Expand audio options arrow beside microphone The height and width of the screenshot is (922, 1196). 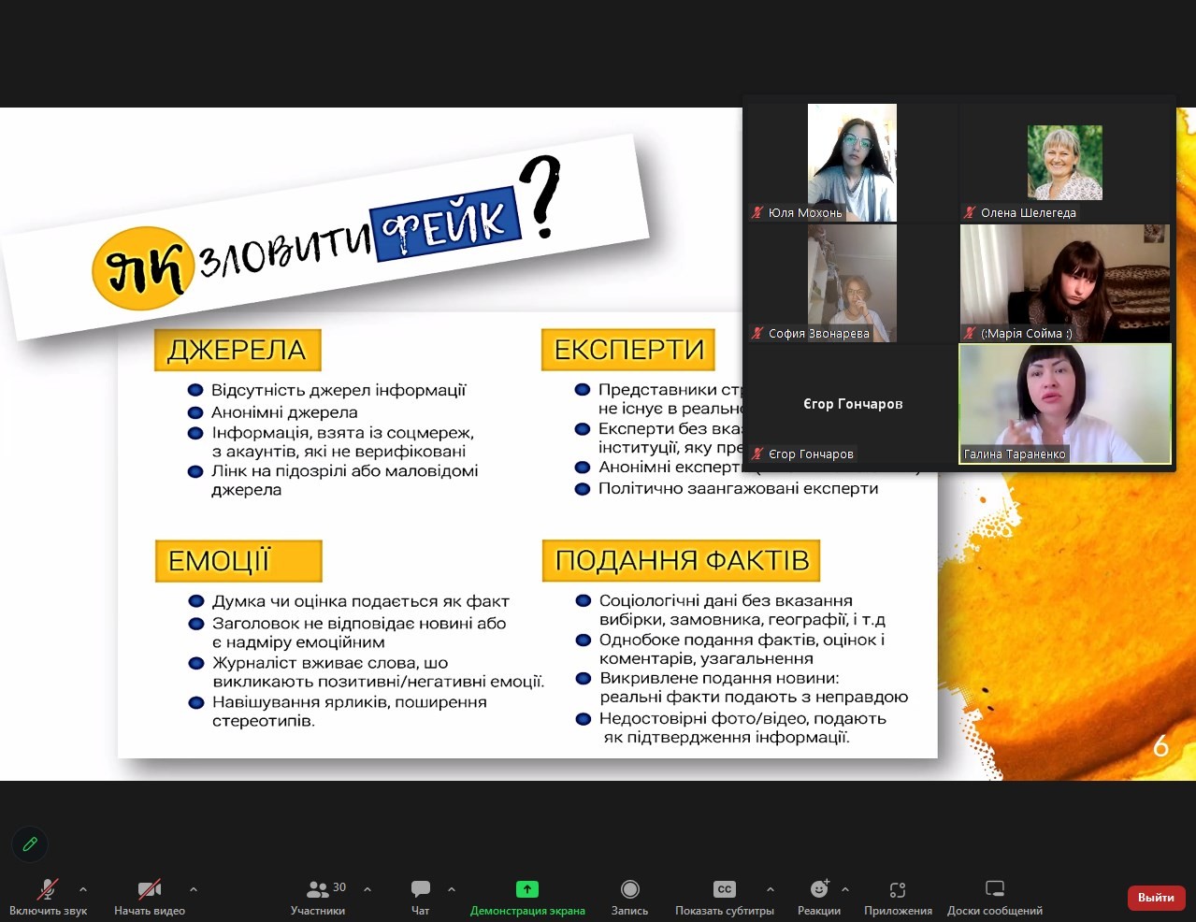tap(83, 889)
